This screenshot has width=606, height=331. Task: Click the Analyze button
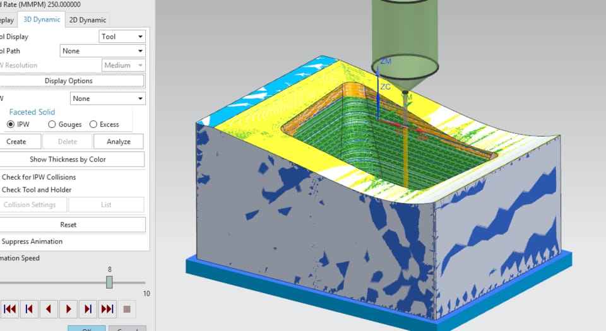118,142
